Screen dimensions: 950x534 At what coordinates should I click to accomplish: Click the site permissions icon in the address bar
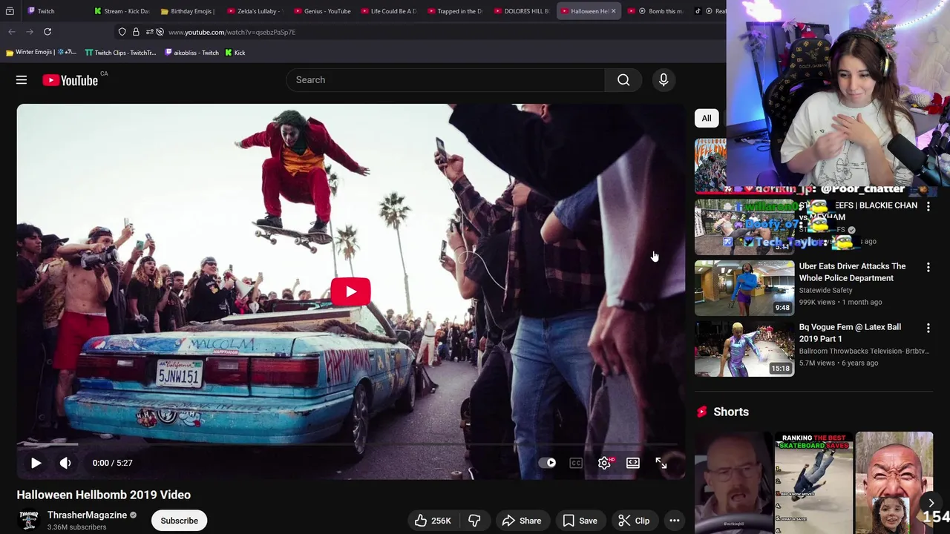149,32
